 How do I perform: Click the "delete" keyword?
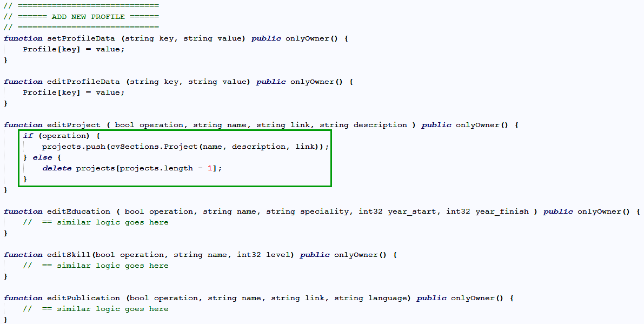click(x=57, y=168)
